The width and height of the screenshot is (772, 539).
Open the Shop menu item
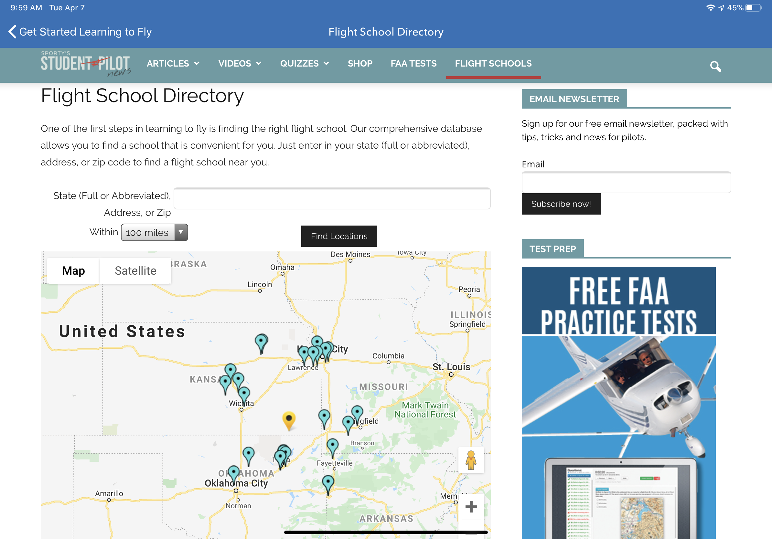coord(360,64)
